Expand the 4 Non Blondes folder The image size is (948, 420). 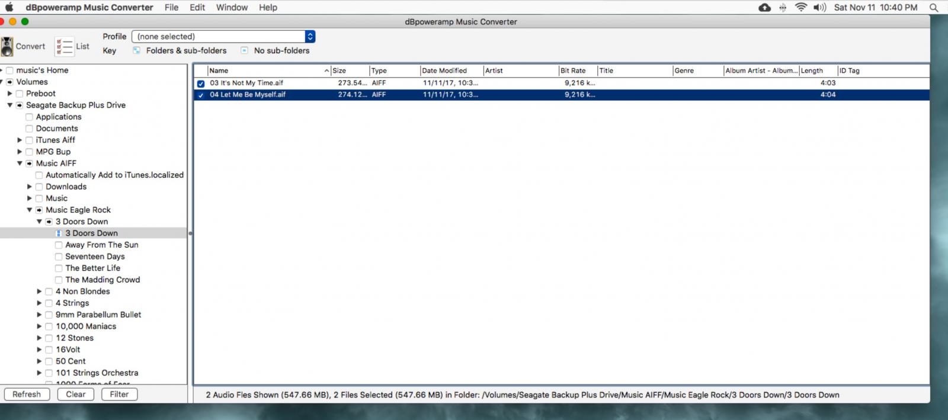coord(39,291)
